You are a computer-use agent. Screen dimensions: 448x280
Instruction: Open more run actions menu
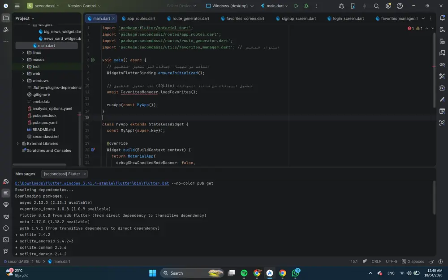316,6
